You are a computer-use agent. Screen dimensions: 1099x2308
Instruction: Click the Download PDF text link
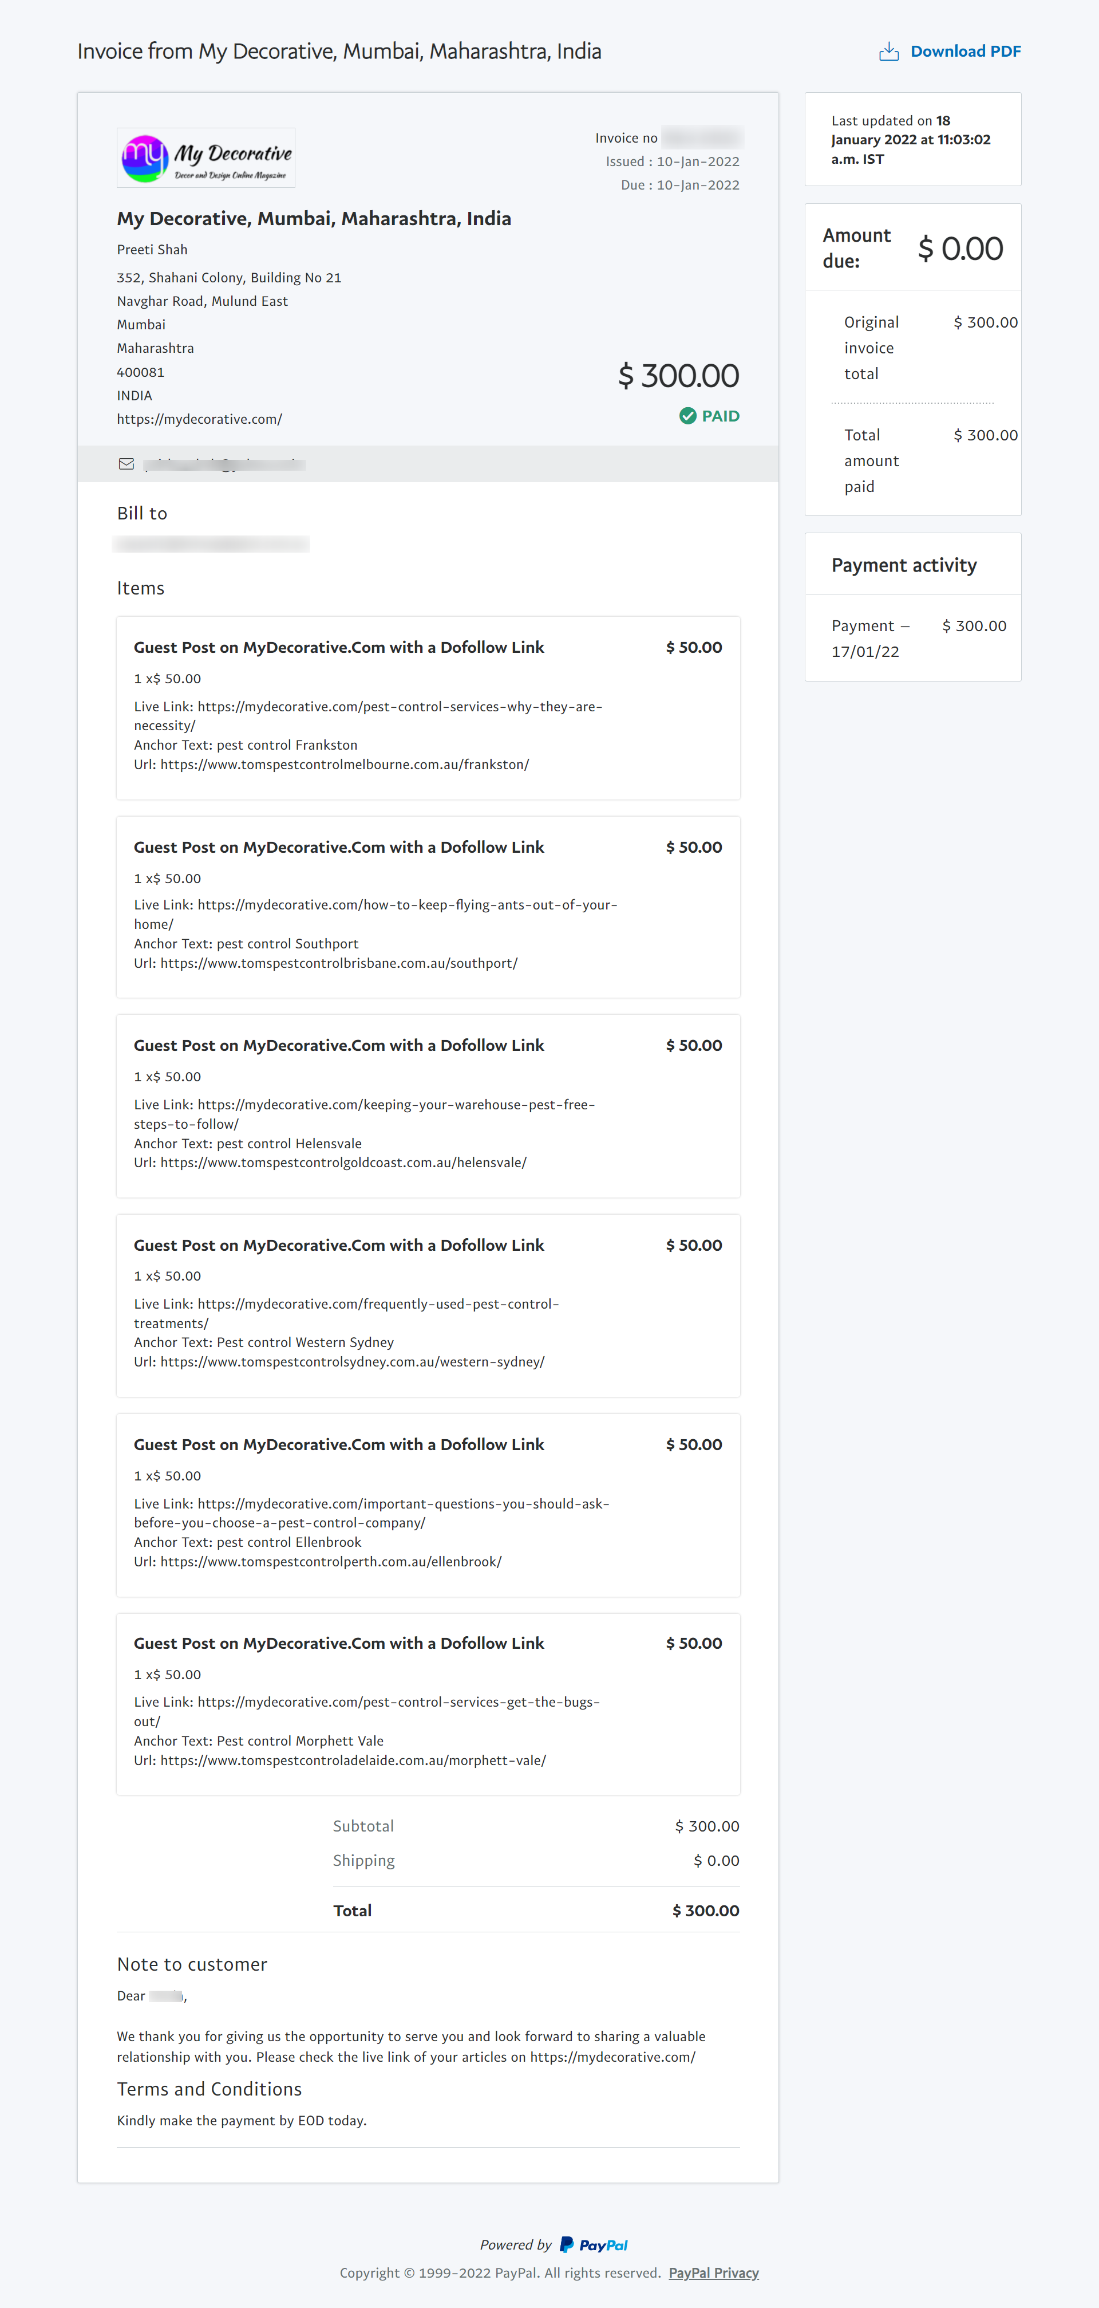tap(964, 52)
